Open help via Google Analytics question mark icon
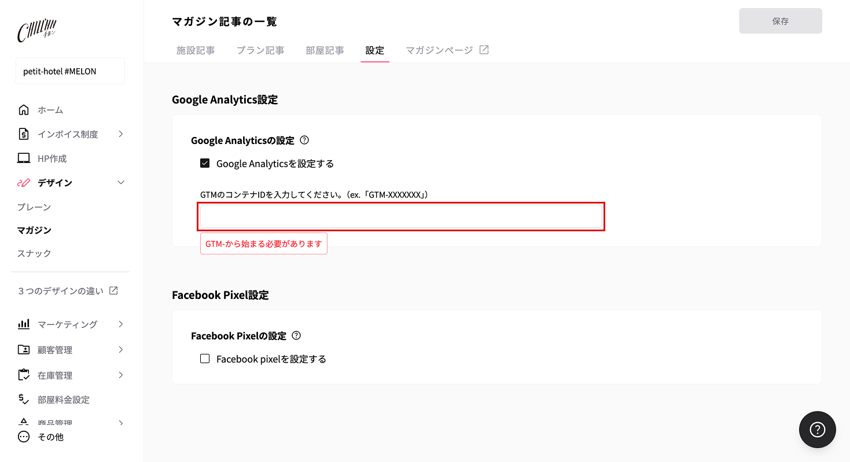 (305, 140)
